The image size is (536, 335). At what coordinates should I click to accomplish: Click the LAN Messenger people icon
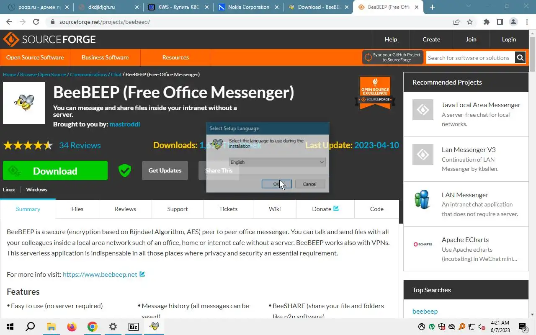point(423,199)
